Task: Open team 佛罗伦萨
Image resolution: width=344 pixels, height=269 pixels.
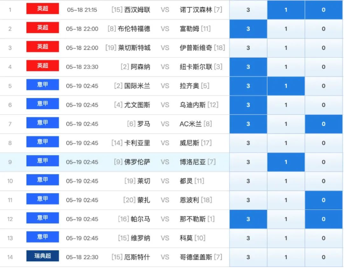Action: [137, 162]
